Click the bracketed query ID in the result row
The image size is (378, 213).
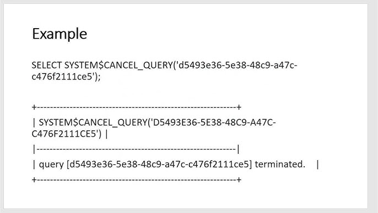pos(159,164)
